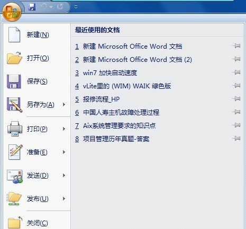
Task: Click the checklist pencil icon for 准备
Action: [15, 152]
